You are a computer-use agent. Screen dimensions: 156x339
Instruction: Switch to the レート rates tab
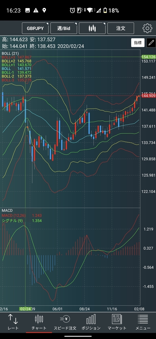pyautogui.click(x=13, y=322)
